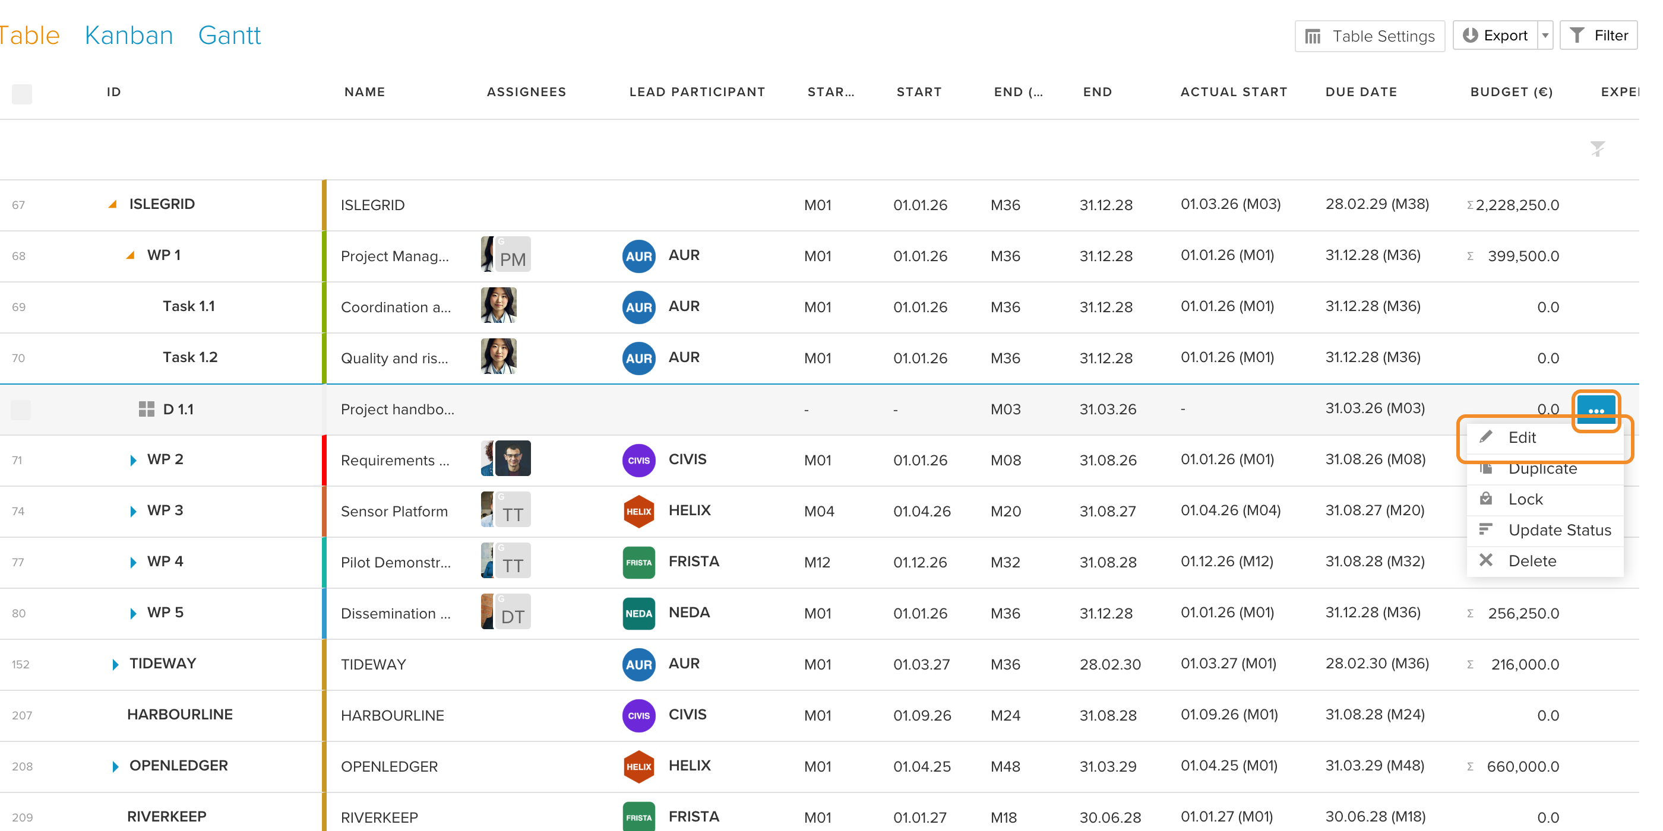Open Table Settings
Viewport: 1663px width, 831px height.
click(x=1369, y=36)
